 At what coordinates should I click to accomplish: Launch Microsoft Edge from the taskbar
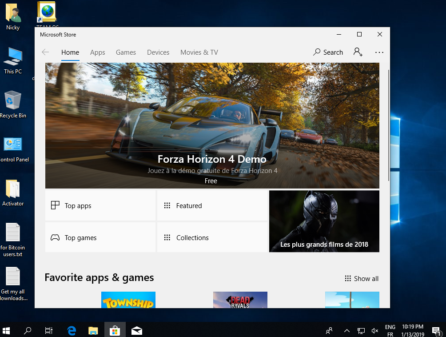click(x=72, y=330)
